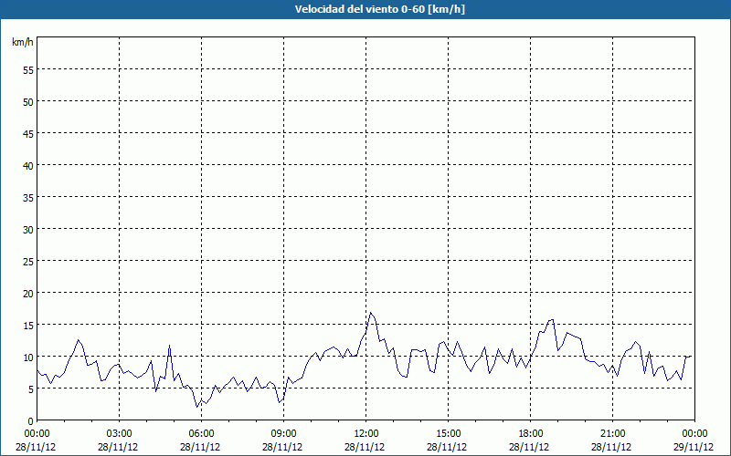This screenshot has width=731, height=456.
Task: Click the 29/11/12 date label
Action: point(694,447)
